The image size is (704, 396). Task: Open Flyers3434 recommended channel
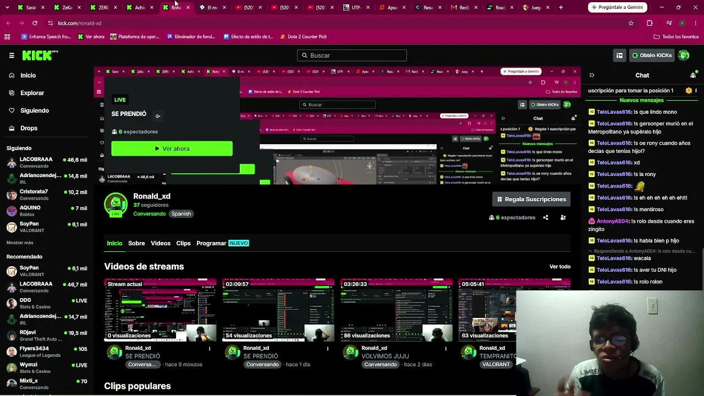(47, 351)
